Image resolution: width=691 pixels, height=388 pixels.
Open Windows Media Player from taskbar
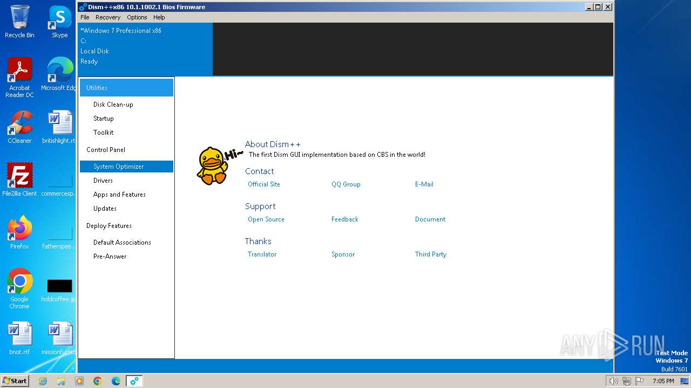[x=79, y=381]
